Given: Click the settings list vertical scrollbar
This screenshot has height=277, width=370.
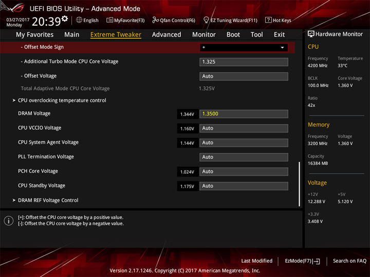Looking at the screenshot, I should point(299,184).
